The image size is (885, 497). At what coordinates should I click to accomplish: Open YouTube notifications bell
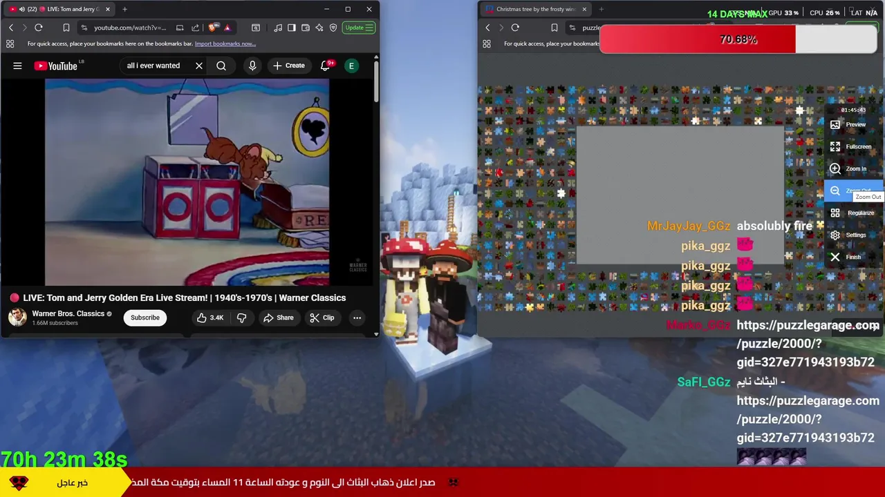[x=326, y=66]
